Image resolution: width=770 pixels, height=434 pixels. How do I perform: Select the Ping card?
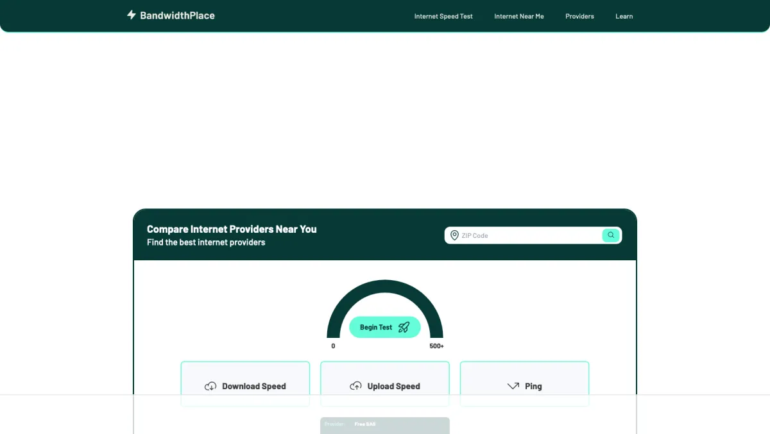(525, 383)
